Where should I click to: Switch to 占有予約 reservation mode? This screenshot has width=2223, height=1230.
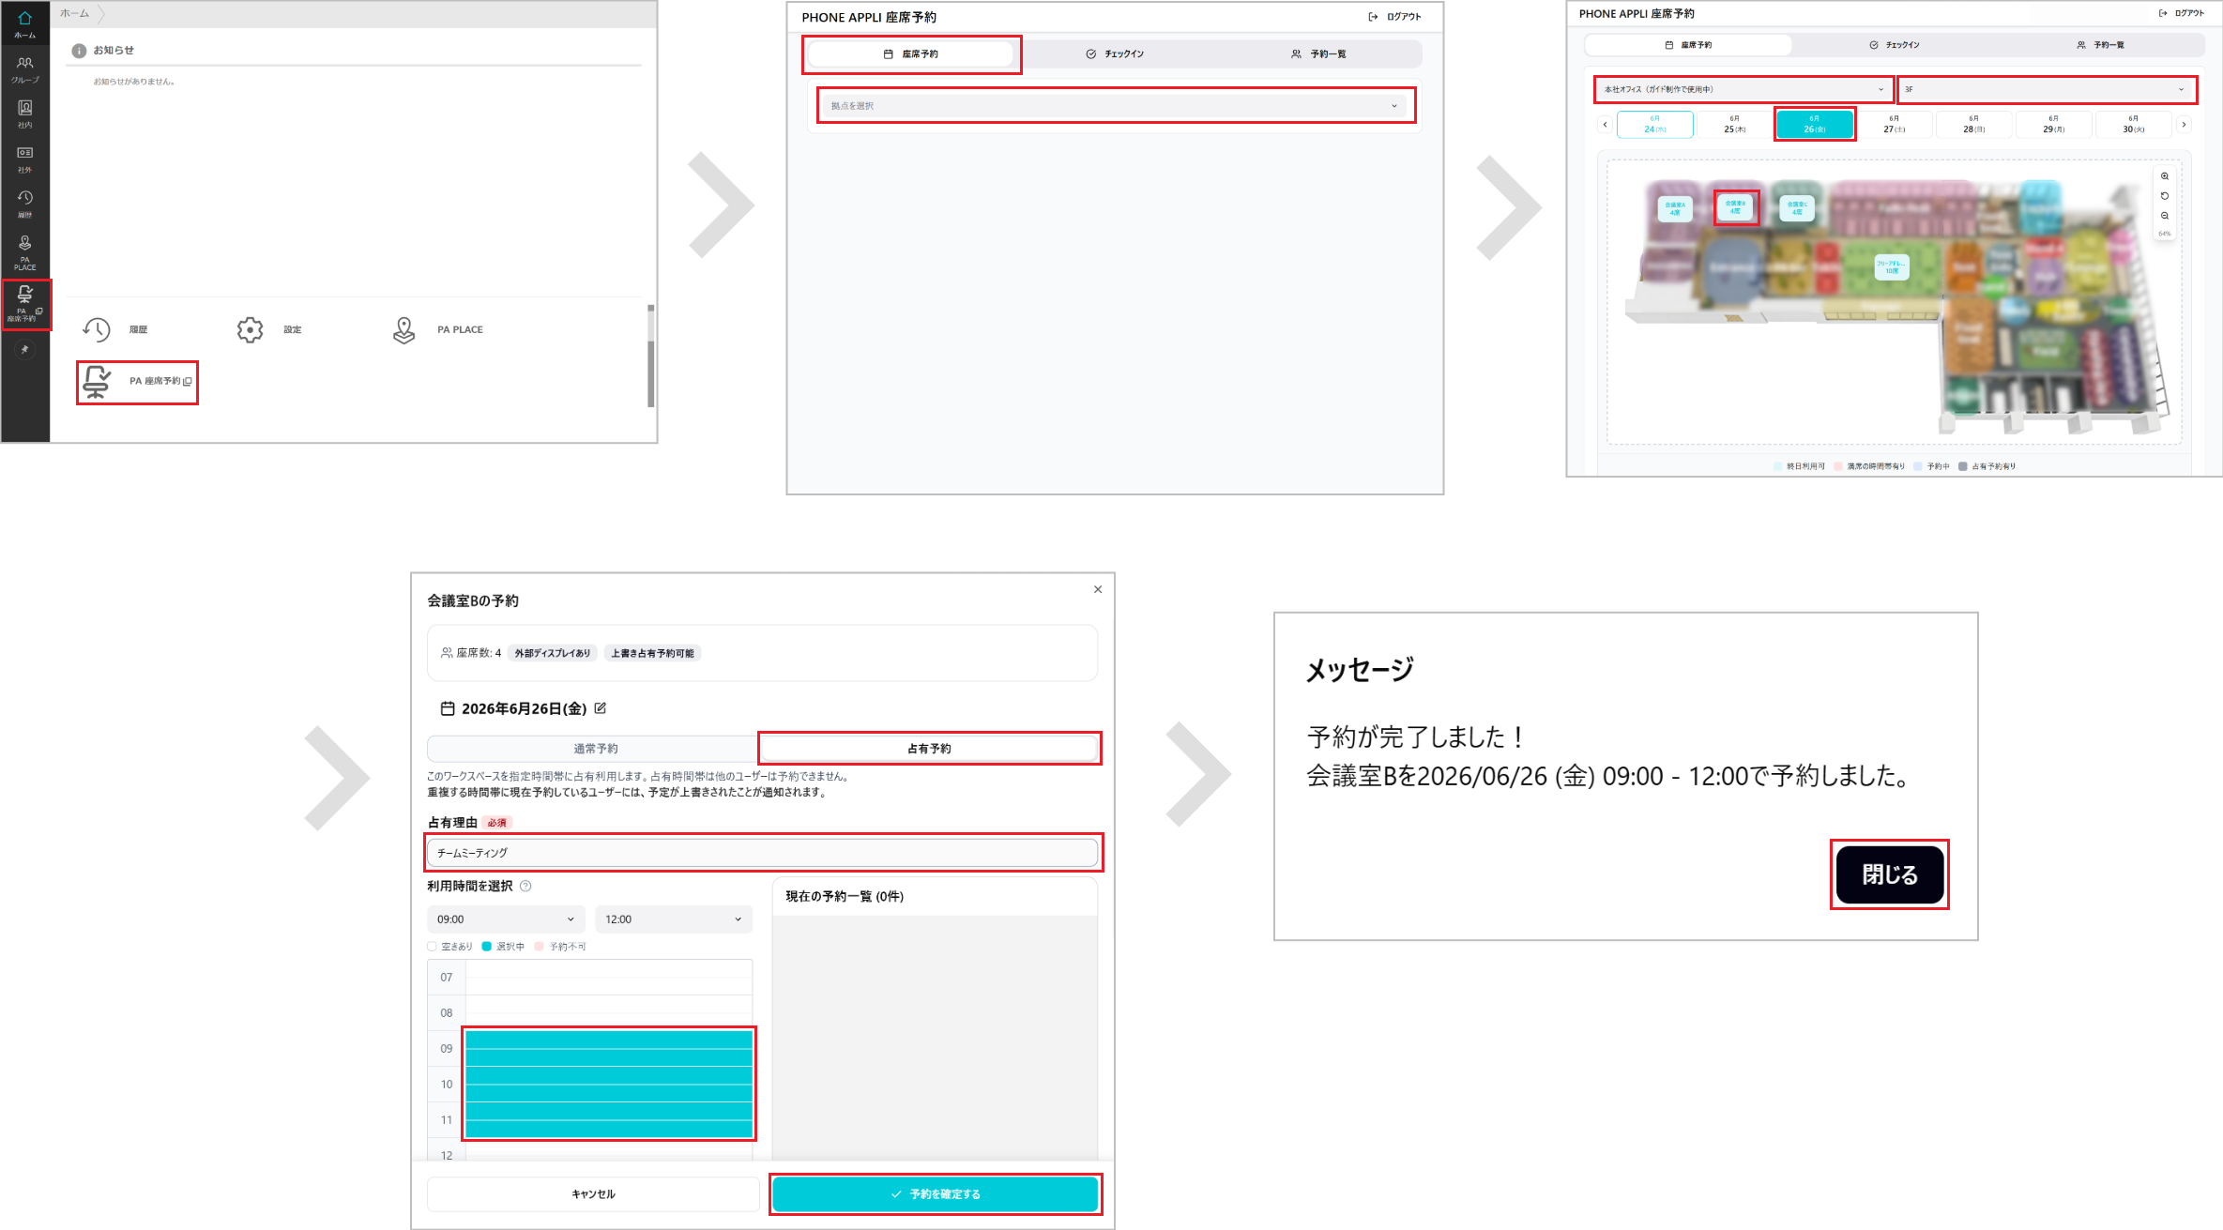929,749
